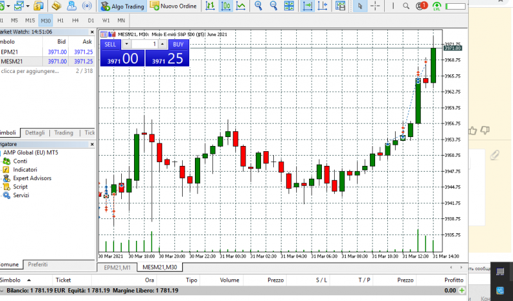
Task: Tile chart windows with grid icon
Action: [289, 6]
